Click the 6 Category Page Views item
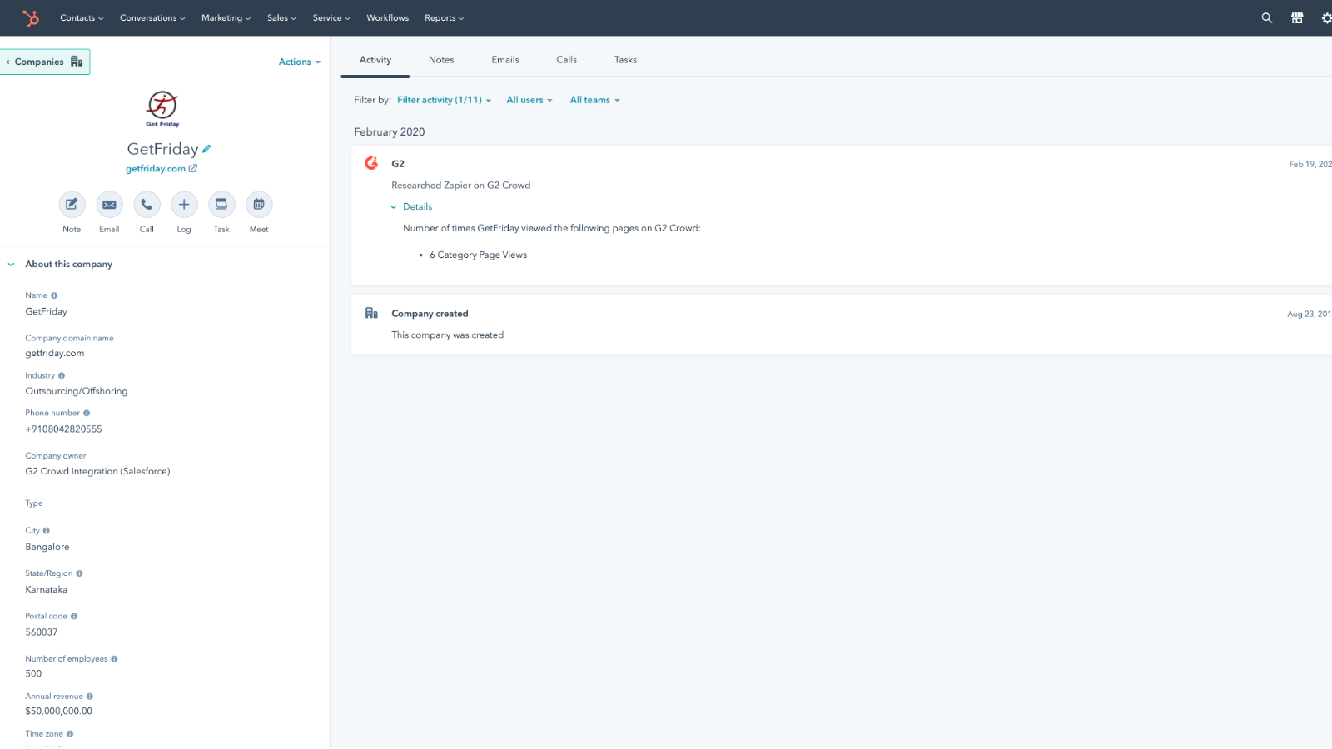The width and height of the screenshot is (1332, 749). pos(478,255)
